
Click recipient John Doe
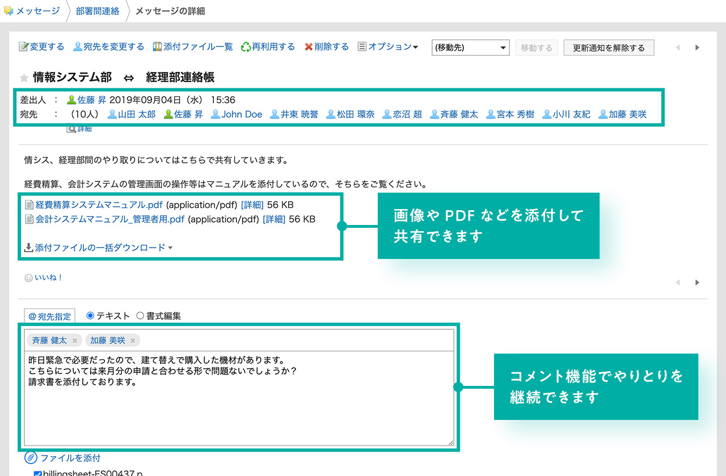coord(242,114)
